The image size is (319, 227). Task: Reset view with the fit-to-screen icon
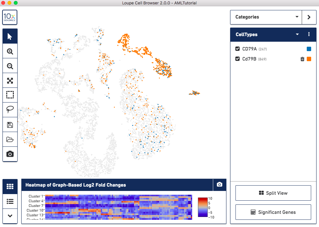click(x=10, y=81)
